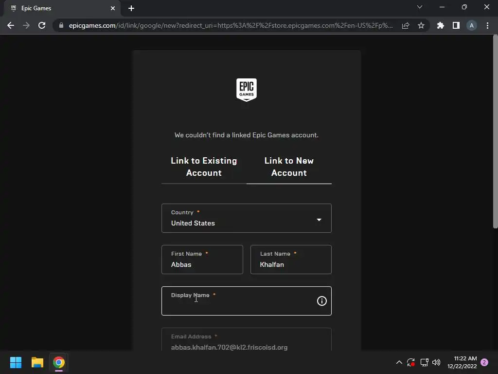Click the browser address bar URL
Screen dimensions: 498x374
point(231,25)
